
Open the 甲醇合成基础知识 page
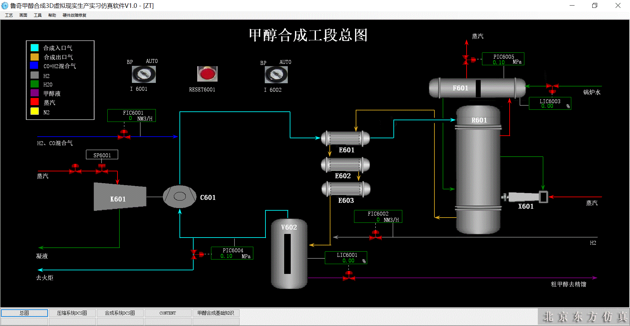coord(216,313)
